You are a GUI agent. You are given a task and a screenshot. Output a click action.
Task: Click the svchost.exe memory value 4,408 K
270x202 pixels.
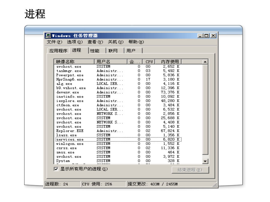[171, 122]
